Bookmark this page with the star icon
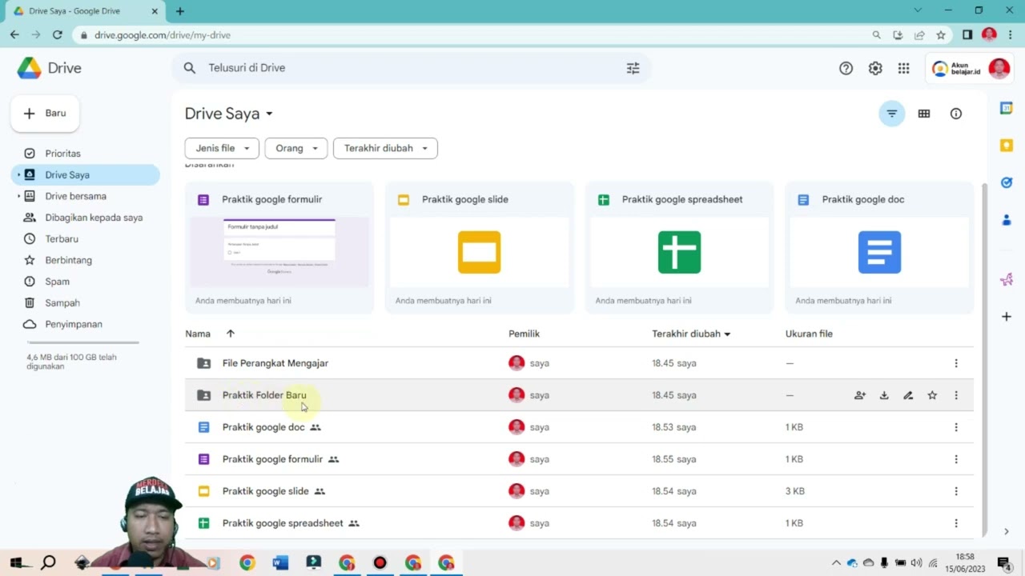Screen dimensions: 1025x576 pyautogui.click(x=941, y=35)
